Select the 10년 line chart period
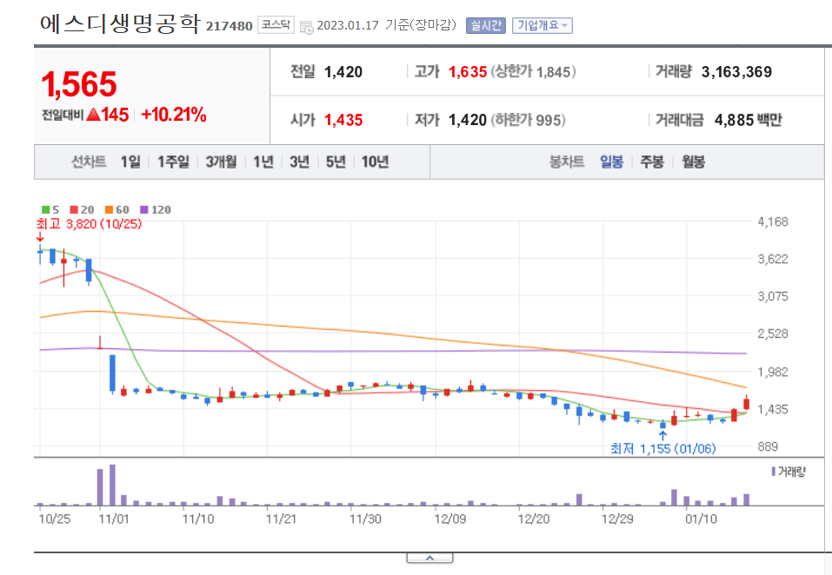Viewport: 832px width, 575px height. coord(375,162)
